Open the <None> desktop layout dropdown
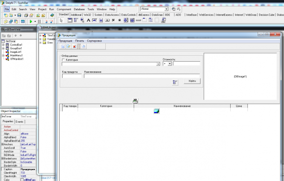Image resolution: width=284 pixels, height=181 pixels. (x=166, y=9)
